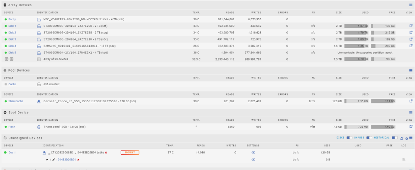The height and width of the screenshot is (170, 415).
Task: Expand CT120BX500SSD1 partition list
Action: 49,153
